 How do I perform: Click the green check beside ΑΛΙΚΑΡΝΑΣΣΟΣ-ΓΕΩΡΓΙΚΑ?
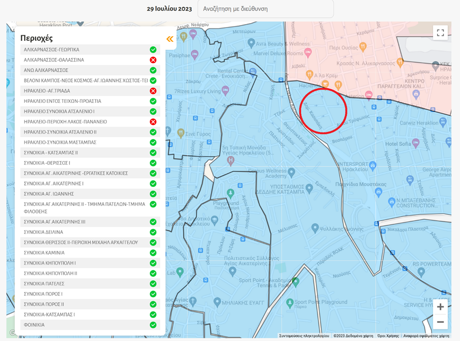coord(153,50)
